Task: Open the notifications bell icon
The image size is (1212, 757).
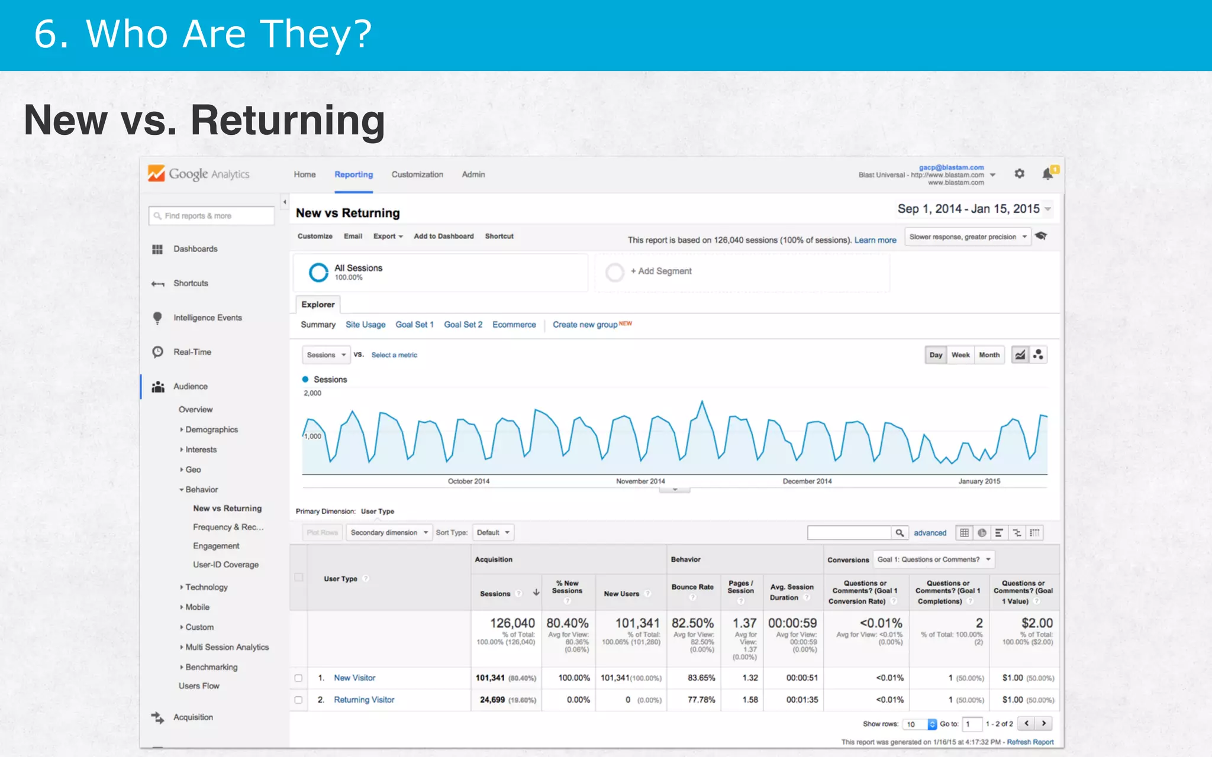Action: 1047,174
